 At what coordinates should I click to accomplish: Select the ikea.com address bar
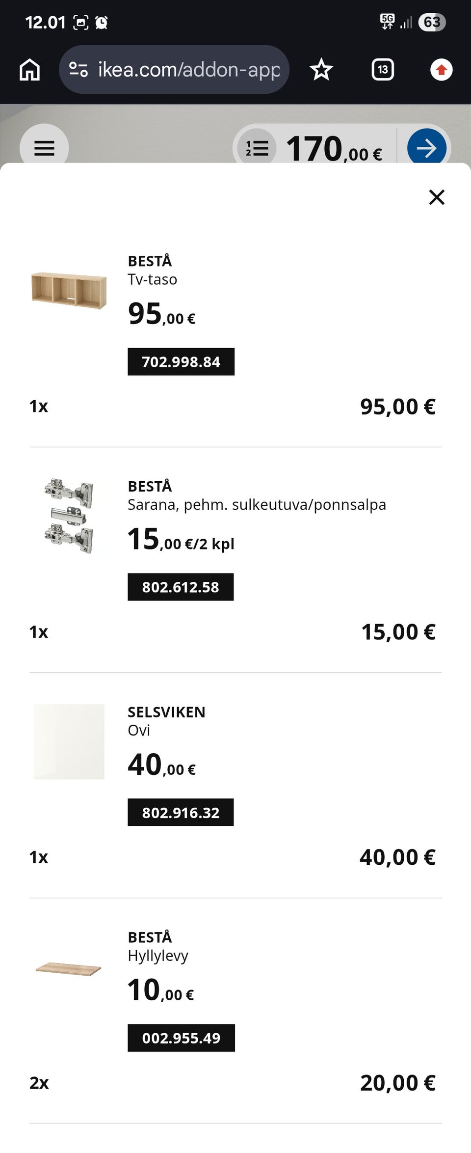coord(174,70)
